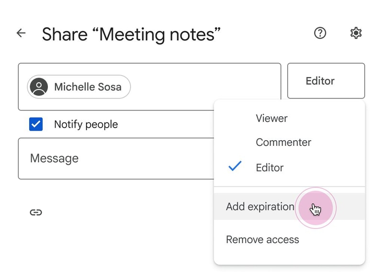Screen dimensions: 383x276
Task: Click the copy link chain icon
Action: (x=36, y=212)
